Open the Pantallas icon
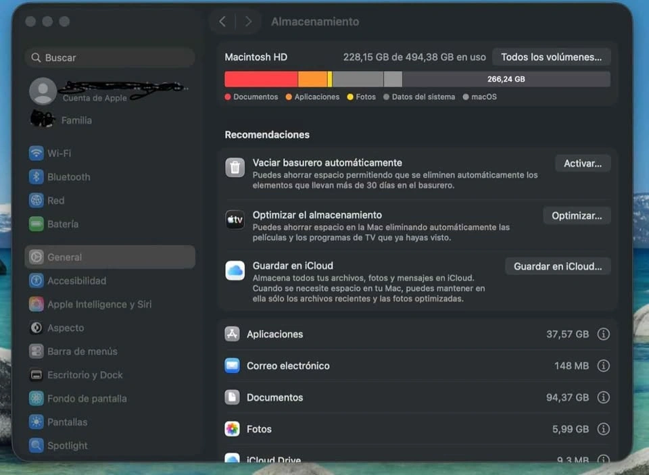 tap(37, 422)
